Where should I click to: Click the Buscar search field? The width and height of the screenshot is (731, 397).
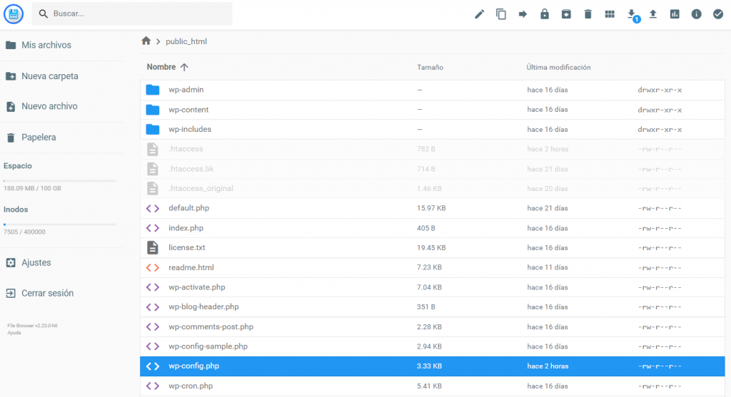136,14
